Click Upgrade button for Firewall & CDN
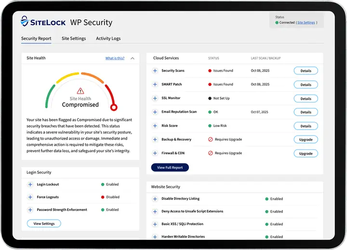This screenshot has height=250, width=347. click(306, 154)
